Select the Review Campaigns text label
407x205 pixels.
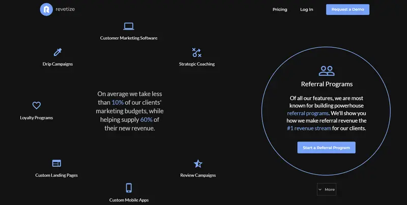tap(198, 176)
